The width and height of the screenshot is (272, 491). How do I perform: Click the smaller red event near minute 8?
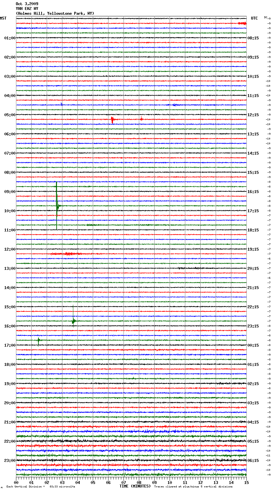click(141, 119)
